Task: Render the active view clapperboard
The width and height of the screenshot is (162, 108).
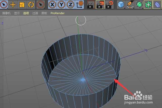Action: [91, 5]
